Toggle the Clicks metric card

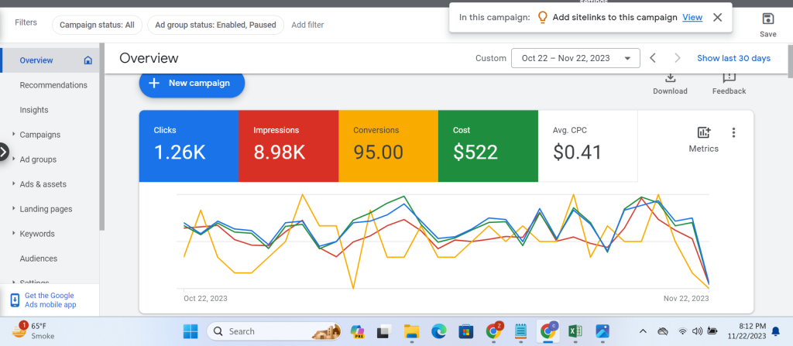coord(188,146)
